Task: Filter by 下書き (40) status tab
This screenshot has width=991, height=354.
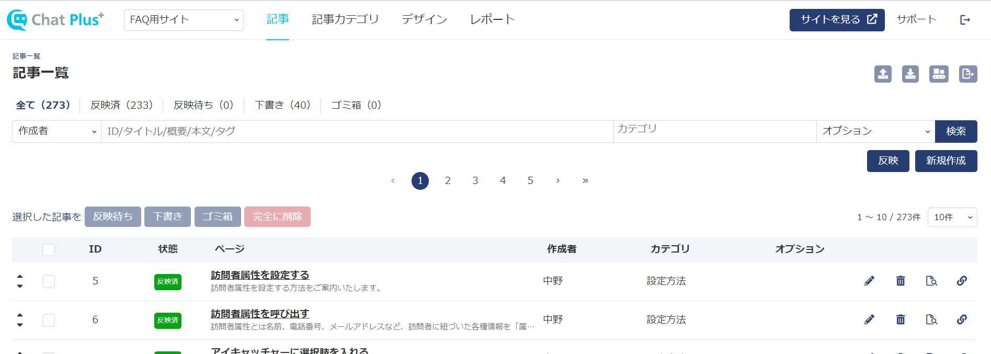Action: click(x=282, y=105)
